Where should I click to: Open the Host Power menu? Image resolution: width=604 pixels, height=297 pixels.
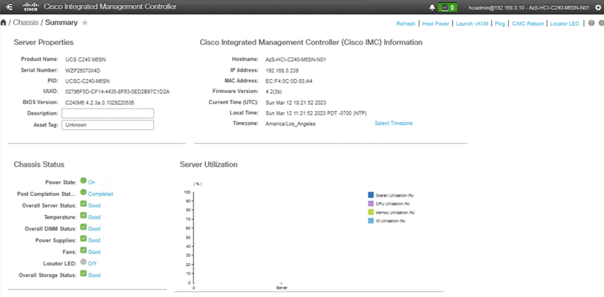coord(436,24)
